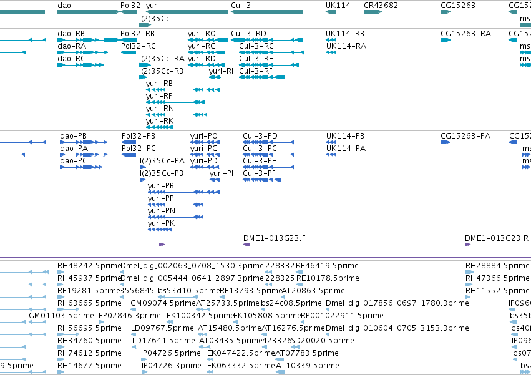Select protein yuri-PP
Image resolution: width=531 pixels, height=375 pixels.
click(161, 199)
